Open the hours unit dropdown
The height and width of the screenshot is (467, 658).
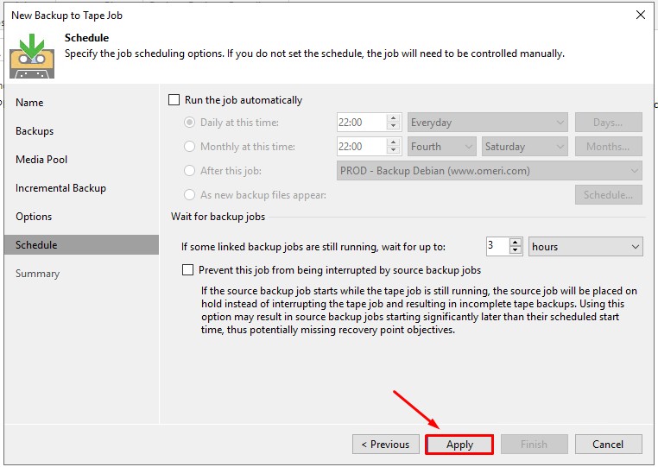(586, 247)
